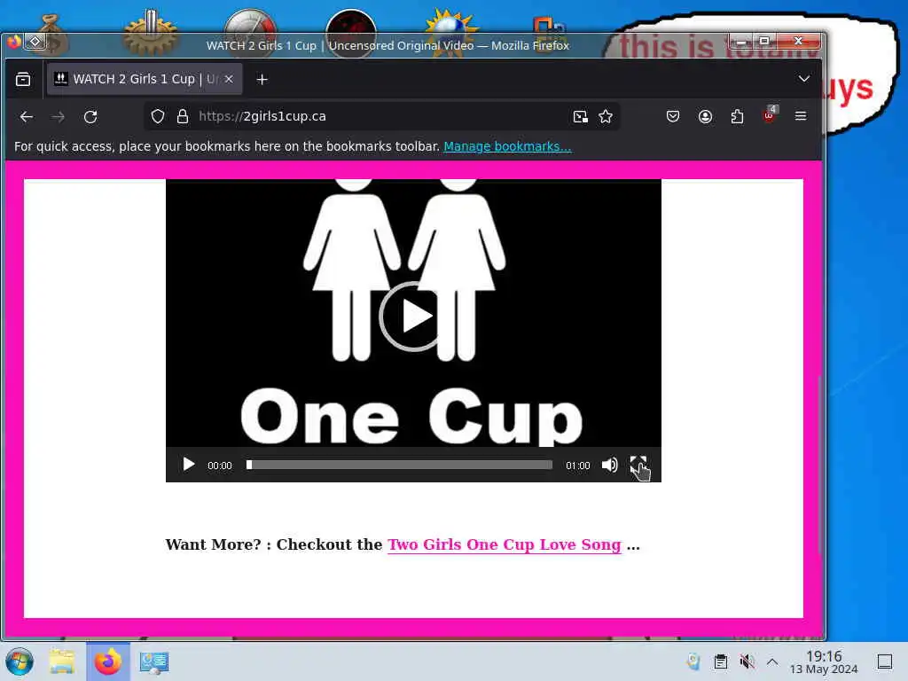This screenshot has height=681, width=908.
Task: Click the show desktop button
Action: [884, 661]
